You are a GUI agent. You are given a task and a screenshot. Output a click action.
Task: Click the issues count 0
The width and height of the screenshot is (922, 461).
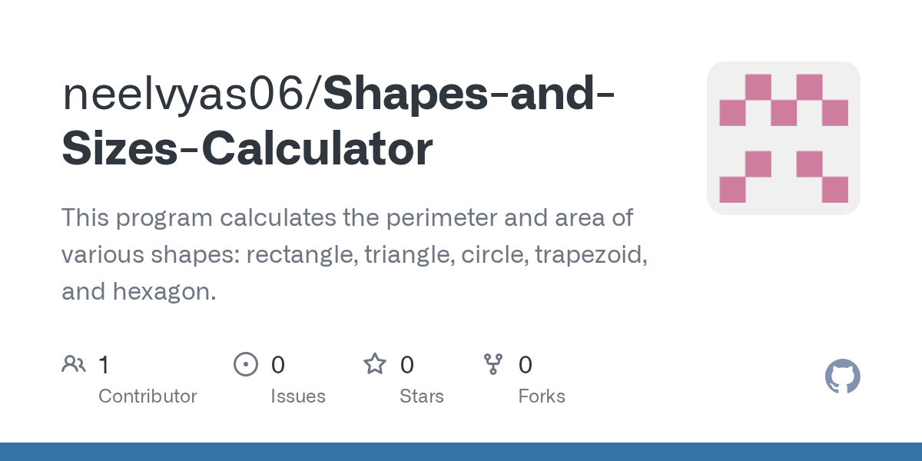coord(277,365)
